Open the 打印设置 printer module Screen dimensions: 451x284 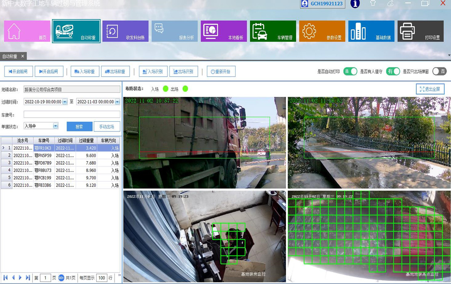[420, 31]
